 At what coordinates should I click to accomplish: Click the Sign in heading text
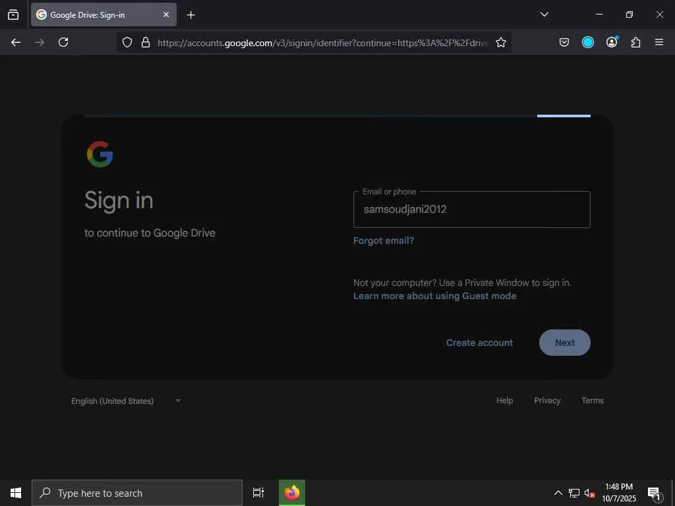119,201
